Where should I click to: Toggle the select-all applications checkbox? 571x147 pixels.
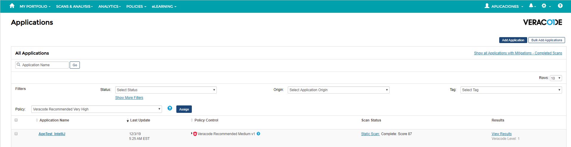(x=16, y=120)
